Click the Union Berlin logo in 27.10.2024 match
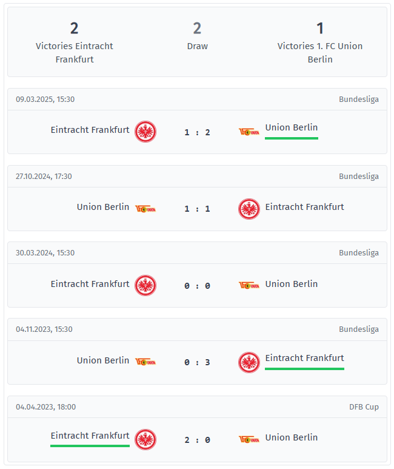The height and width of the screenshot is (469, 394). coord(145,209)
